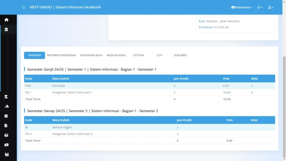Click the PAN course code cell
This screenshot has height=161, width=286.
[x=28, y=86]
